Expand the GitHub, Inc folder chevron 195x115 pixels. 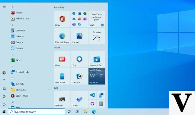[x=49, y=90]
